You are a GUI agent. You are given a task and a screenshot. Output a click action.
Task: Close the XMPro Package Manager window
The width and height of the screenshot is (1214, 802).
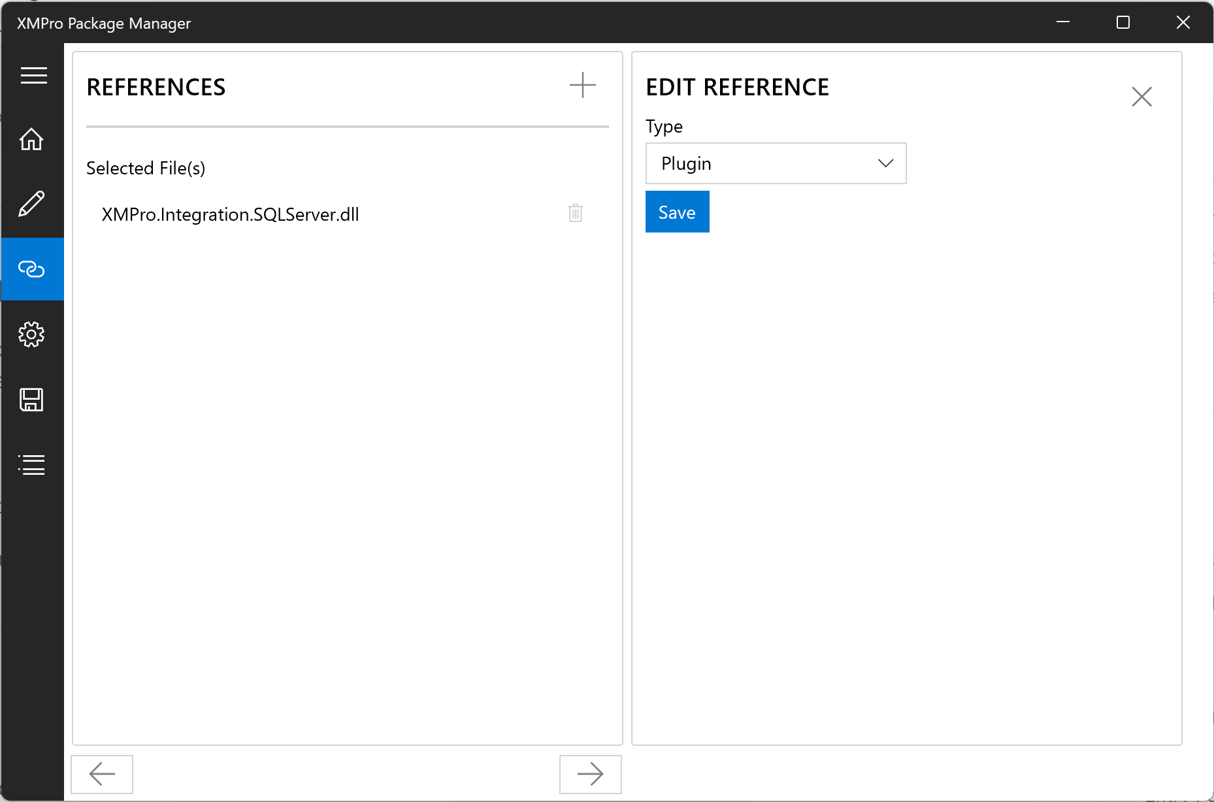click(x=1183, y=23)
